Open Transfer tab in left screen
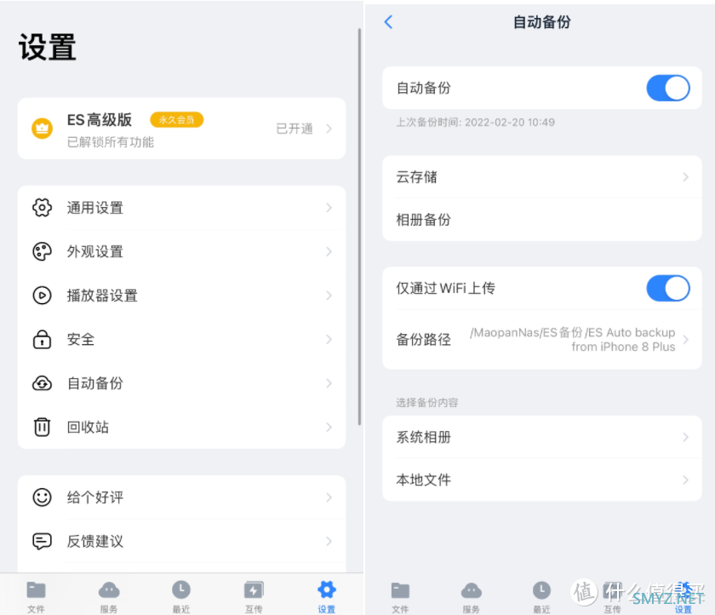 (x=254, y=597)
